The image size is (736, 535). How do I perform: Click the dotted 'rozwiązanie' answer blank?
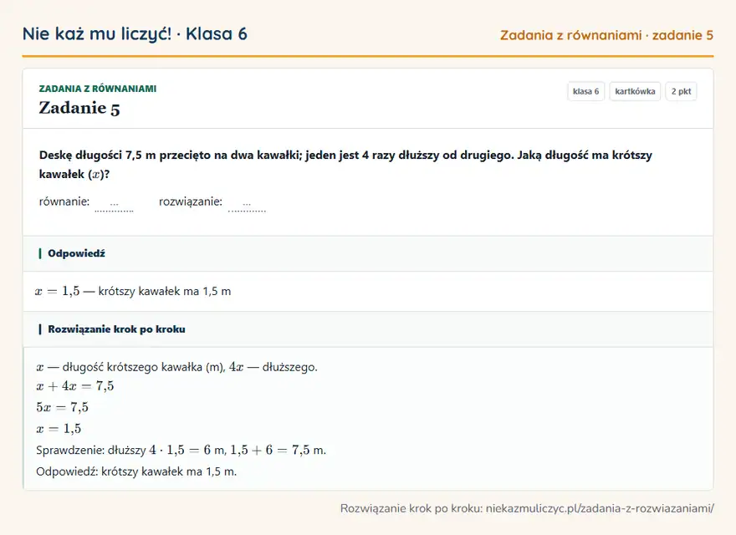pyautogui.click(x=247, y=205)
